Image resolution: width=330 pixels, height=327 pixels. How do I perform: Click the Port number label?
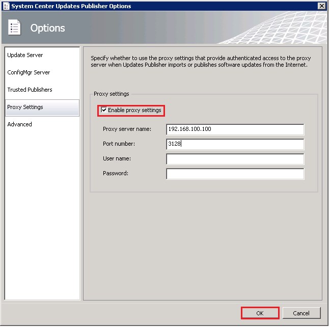[119, 144]
